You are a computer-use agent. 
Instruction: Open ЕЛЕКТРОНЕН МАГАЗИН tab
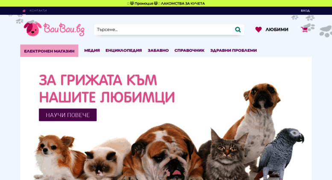click(49, 51)
